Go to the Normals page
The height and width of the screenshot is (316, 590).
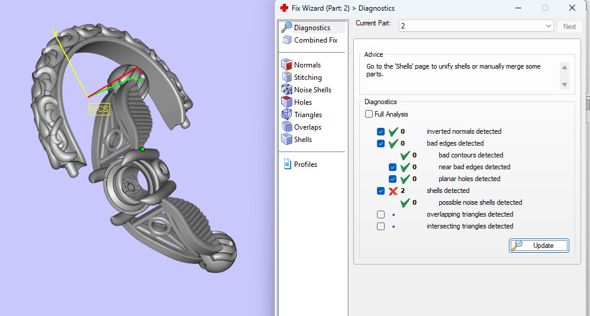[x=307, y=65]
